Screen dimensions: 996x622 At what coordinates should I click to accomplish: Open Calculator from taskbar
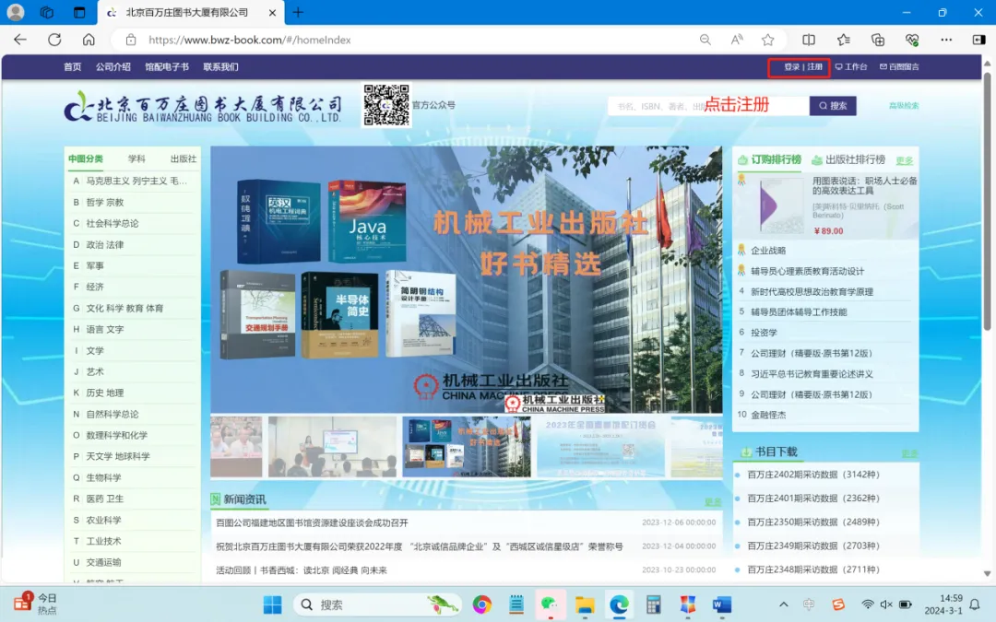(x=653, y=604)
